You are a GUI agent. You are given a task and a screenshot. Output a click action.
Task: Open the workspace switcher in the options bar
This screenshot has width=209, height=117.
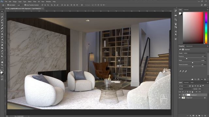point(205,5)
